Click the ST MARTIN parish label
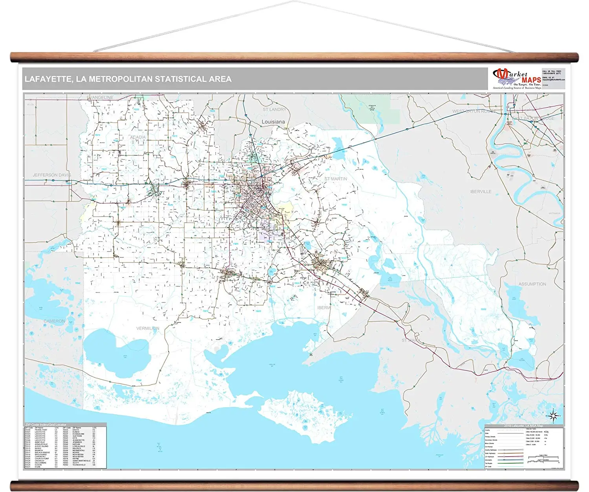The width and height of the screenshot is (589, 492). pyautogui.click(x=335, y=179)
